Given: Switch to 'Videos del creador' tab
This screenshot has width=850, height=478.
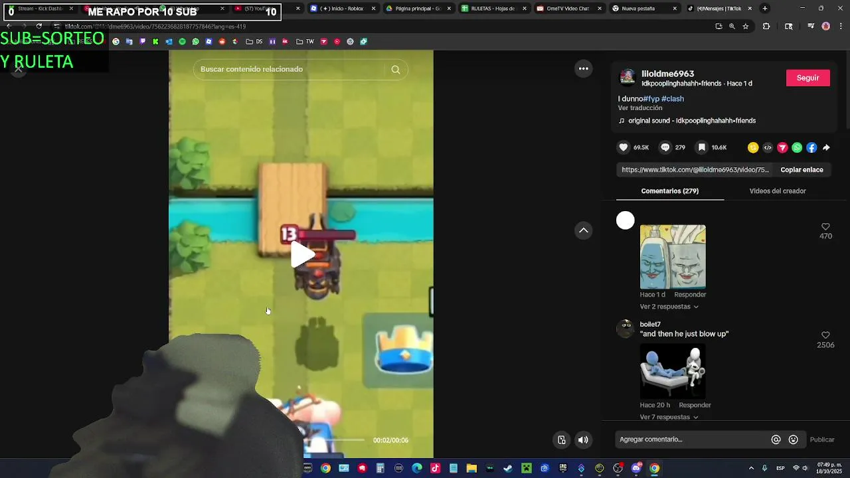Looking at the screenshot, I should point(778,191).
